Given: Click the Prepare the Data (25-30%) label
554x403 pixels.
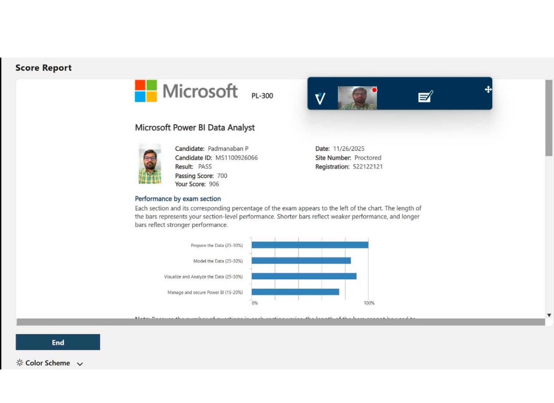Looking at the screenshot, I should tap(217, 246).
